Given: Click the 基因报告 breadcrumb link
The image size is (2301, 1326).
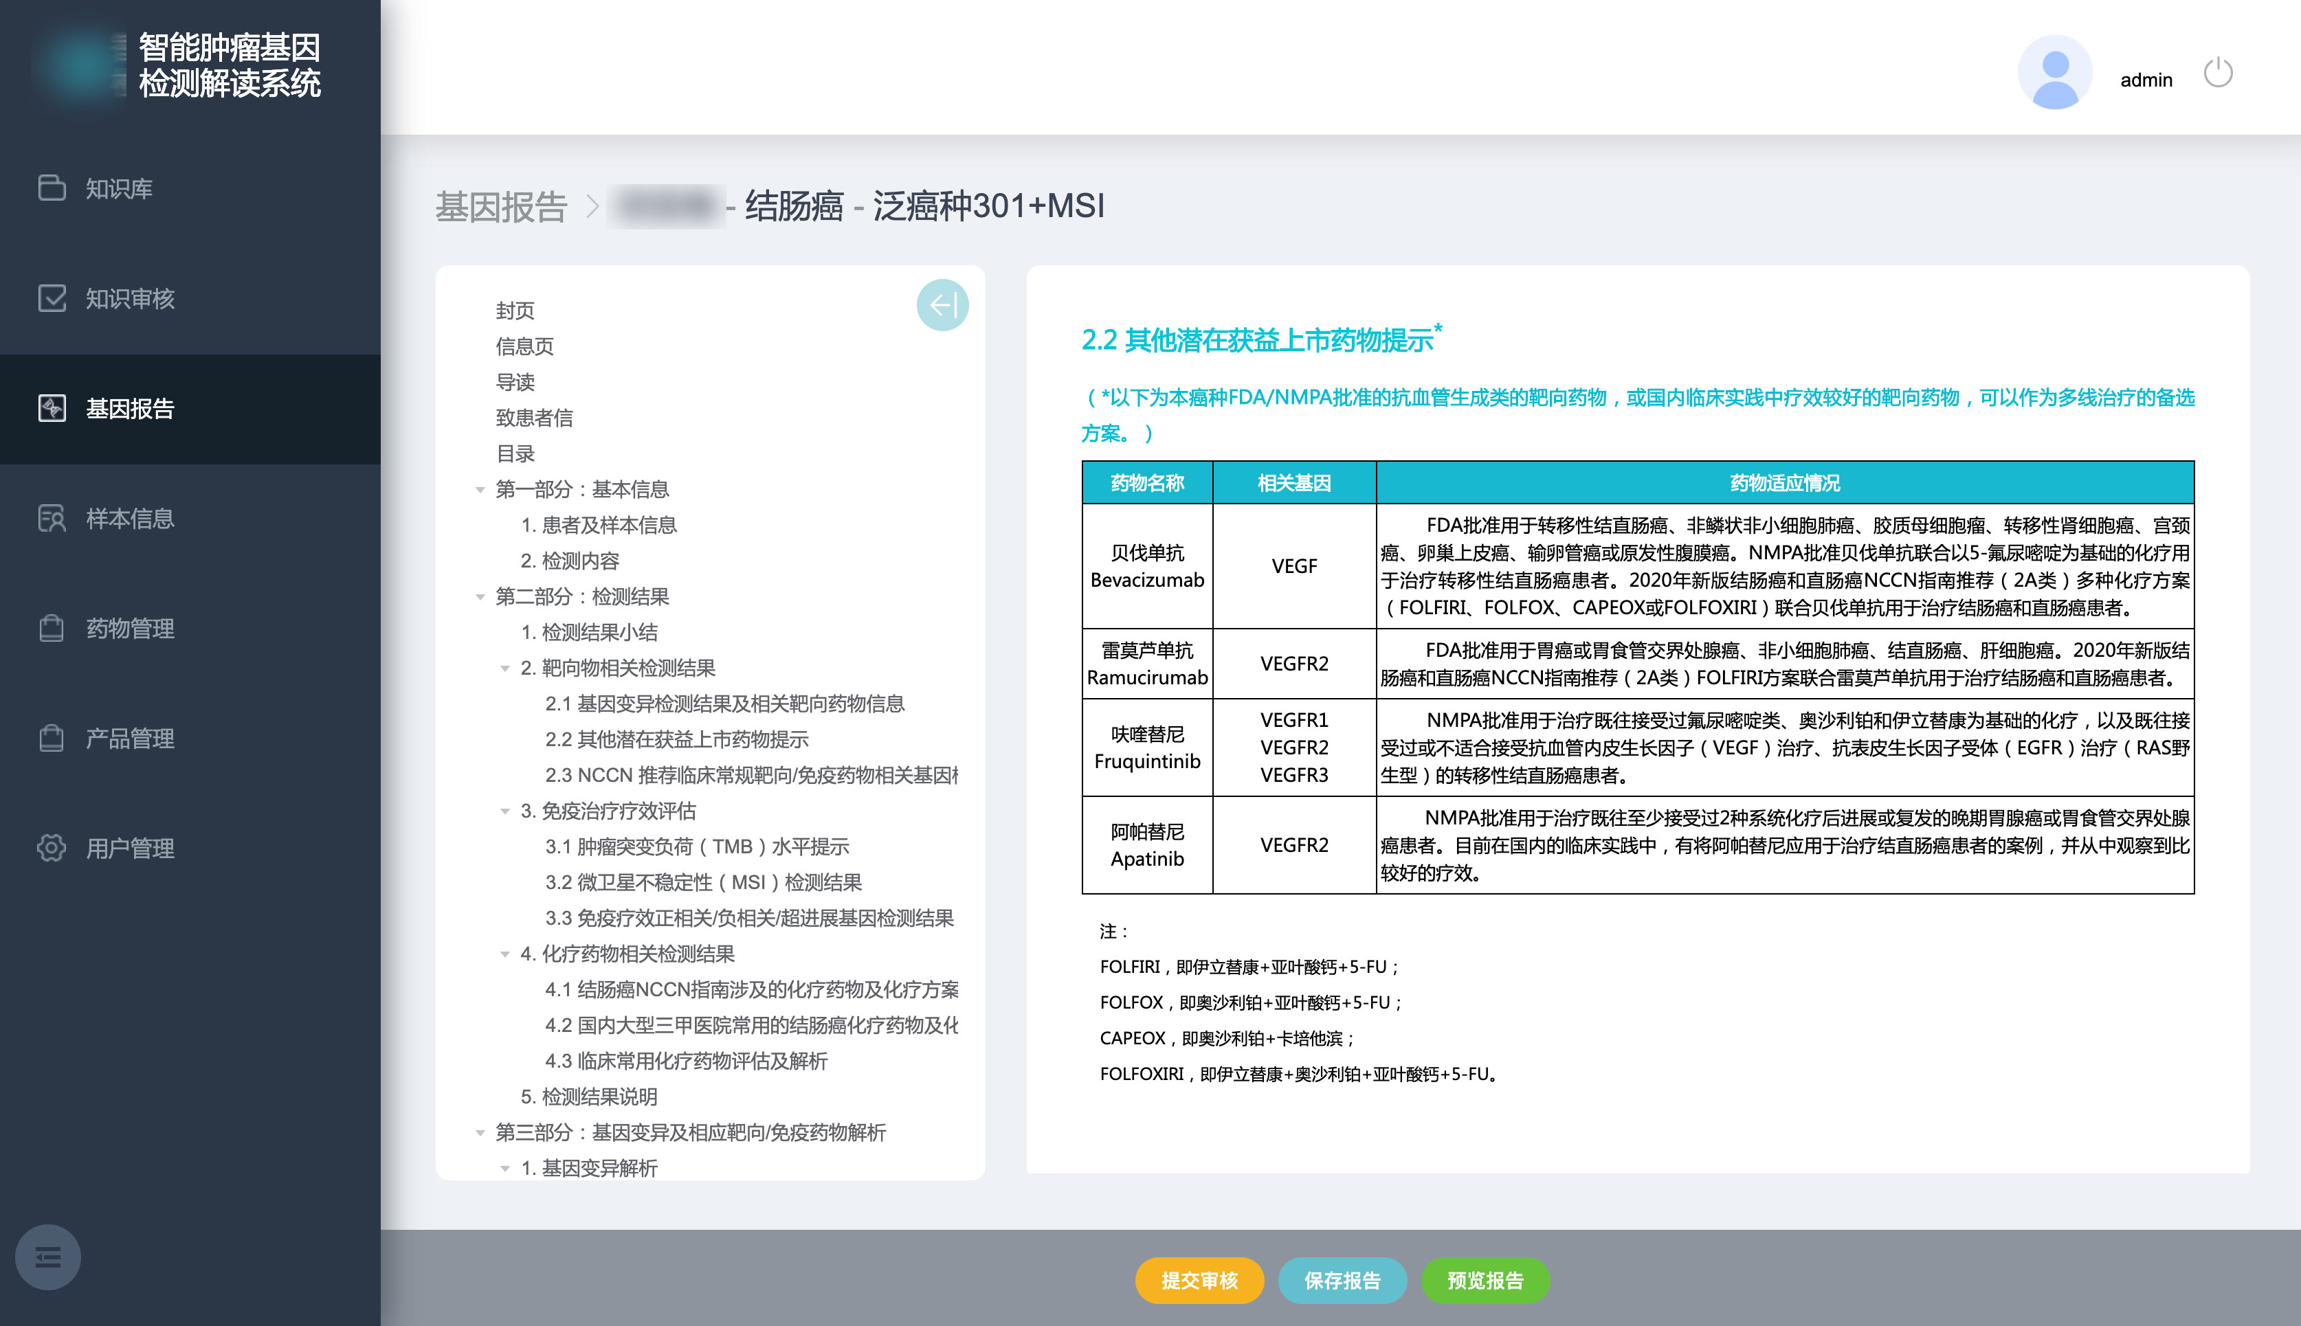Looking at the screenshot, I should click(501, 207).
